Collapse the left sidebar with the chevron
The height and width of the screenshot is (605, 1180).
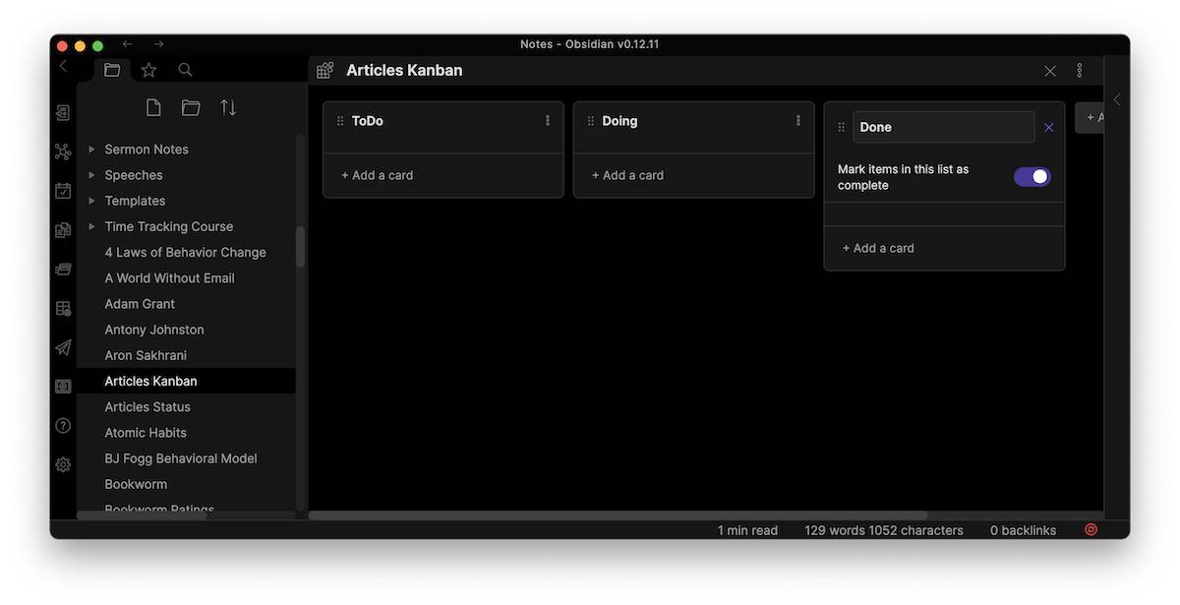(63, 66)
